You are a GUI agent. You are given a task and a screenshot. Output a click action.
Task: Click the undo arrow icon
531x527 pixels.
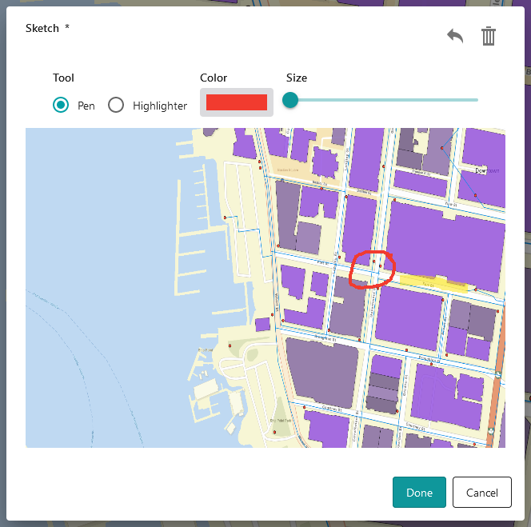click(x=455, y=36)
